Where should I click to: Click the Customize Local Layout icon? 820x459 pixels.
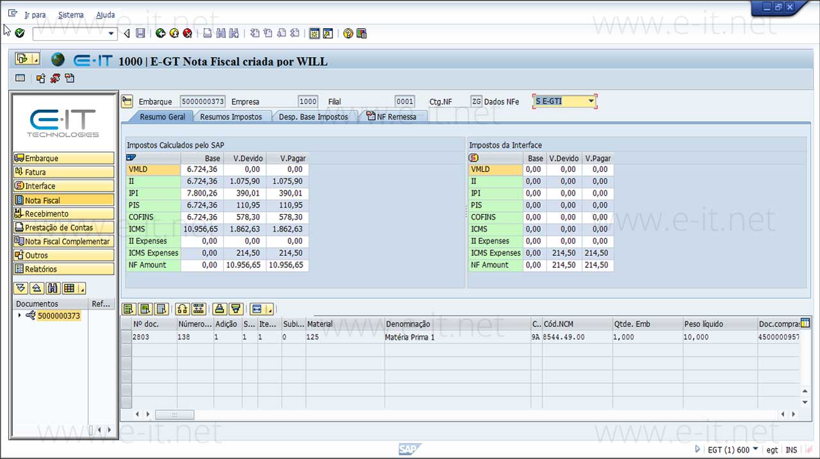click(x=361, y=33)
